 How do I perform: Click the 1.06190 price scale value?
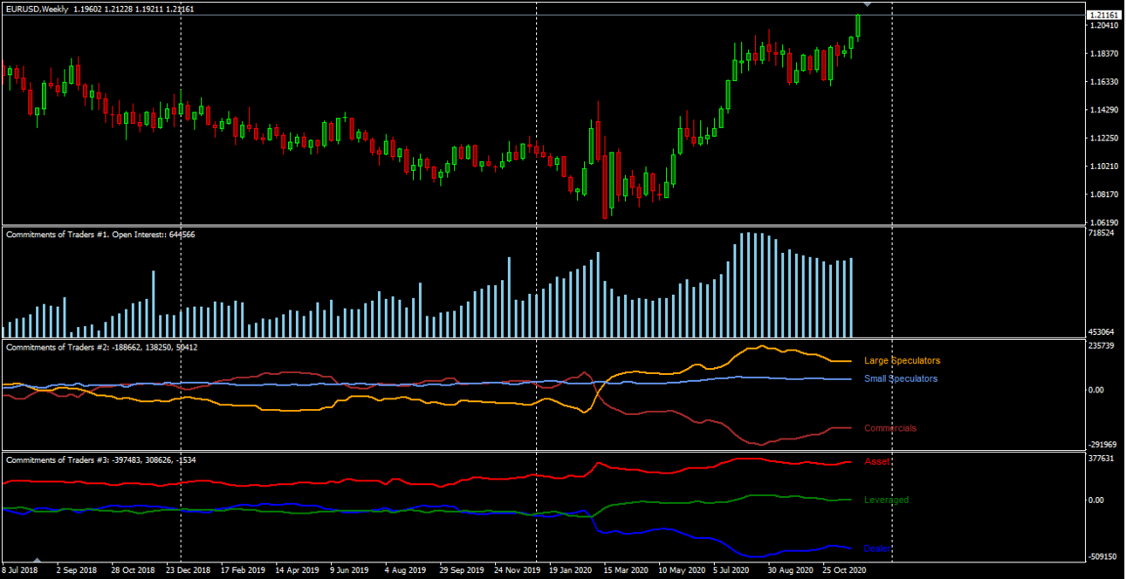[1104, 222]
